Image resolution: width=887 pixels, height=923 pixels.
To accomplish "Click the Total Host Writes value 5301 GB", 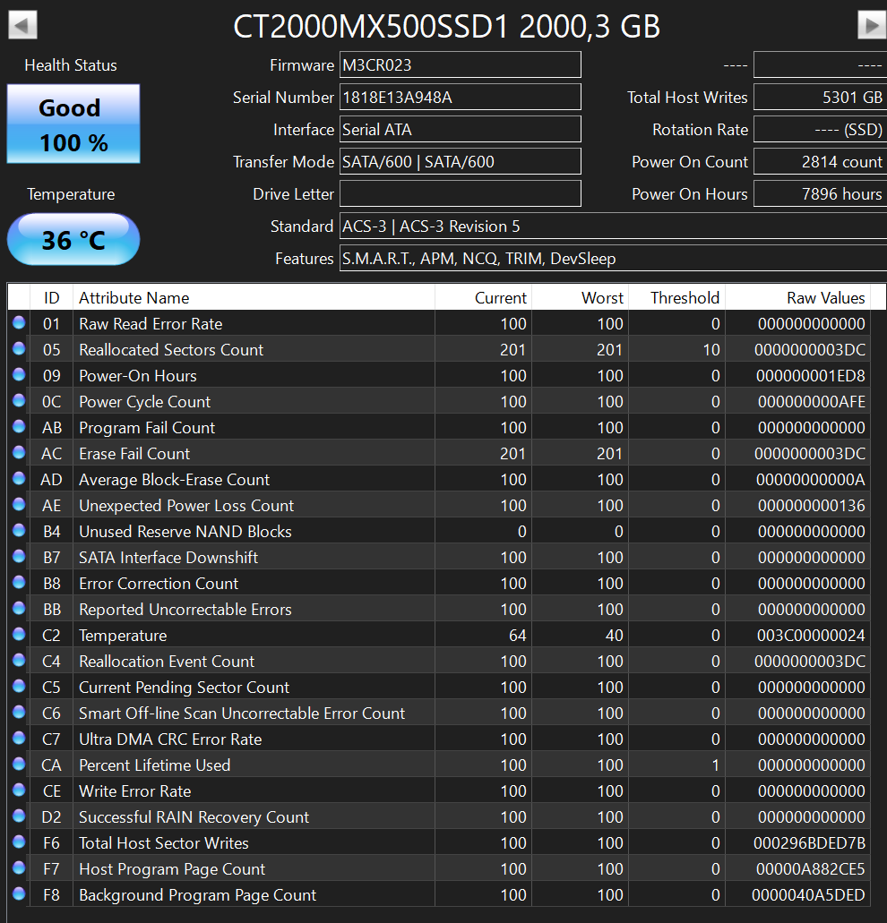I will pos(820,97).
